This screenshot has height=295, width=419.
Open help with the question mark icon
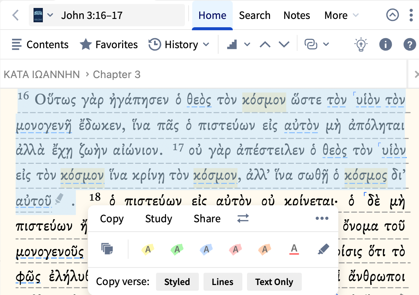click(x=410, y=45)
